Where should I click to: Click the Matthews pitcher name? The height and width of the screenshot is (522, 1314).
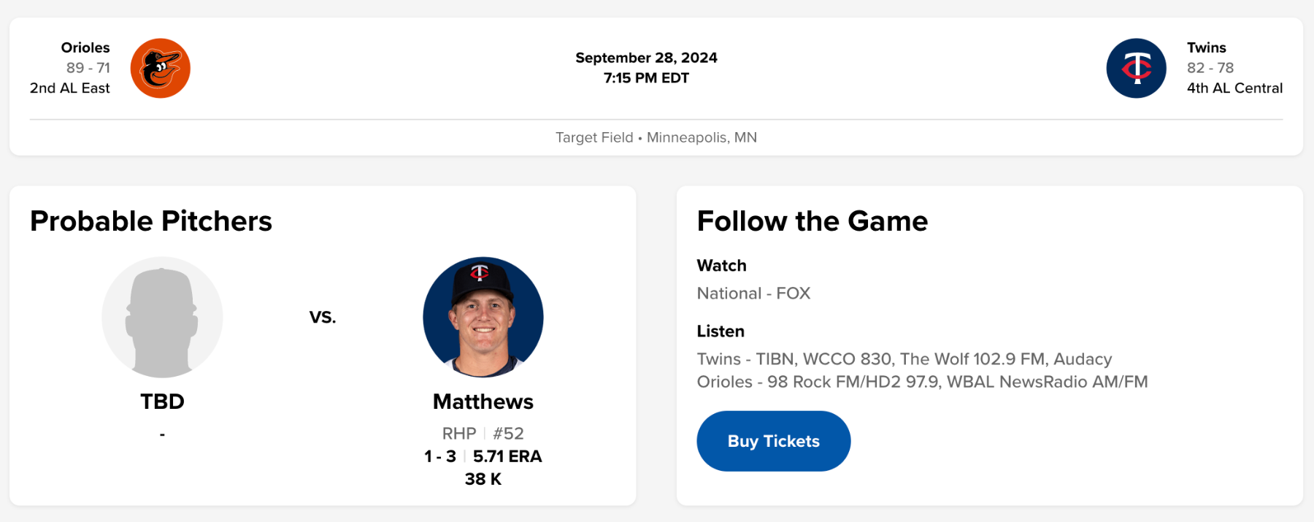pos(483,402)
